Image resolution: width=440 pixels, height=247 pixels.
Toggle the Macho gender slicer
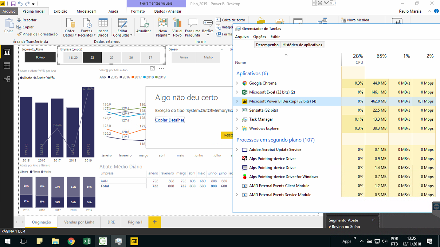click(208, 58)
